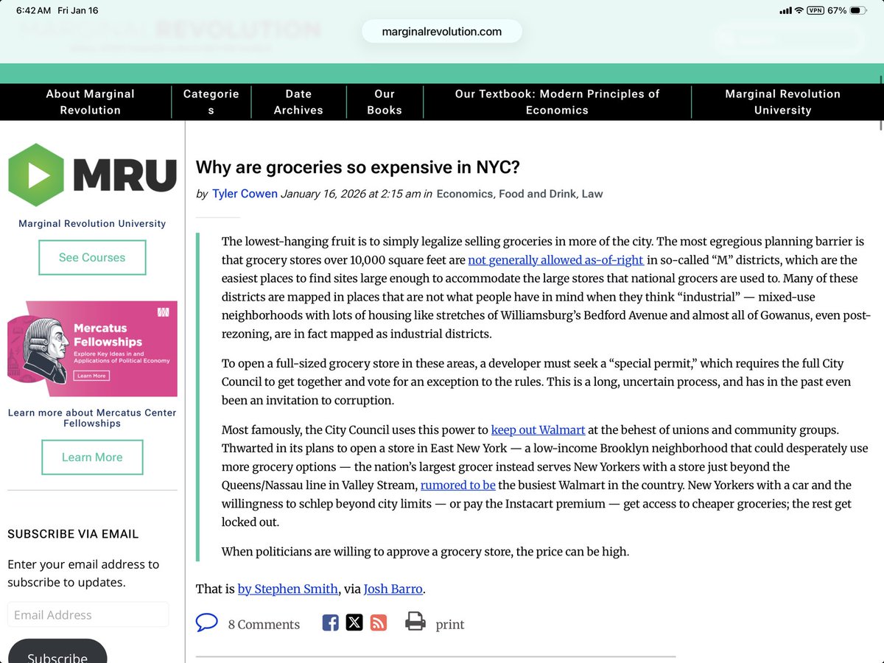The height and width of the screenshot is (663, 884).
Task: Open Modern Principles of Economics textbook
Action: coord(557,102)
